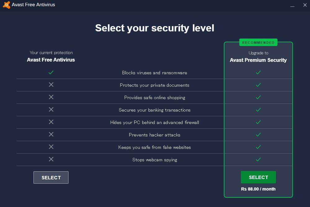Click the RECOMMENDED badge
The height and width of the screenshot is (207, 310).
point(258,43)
